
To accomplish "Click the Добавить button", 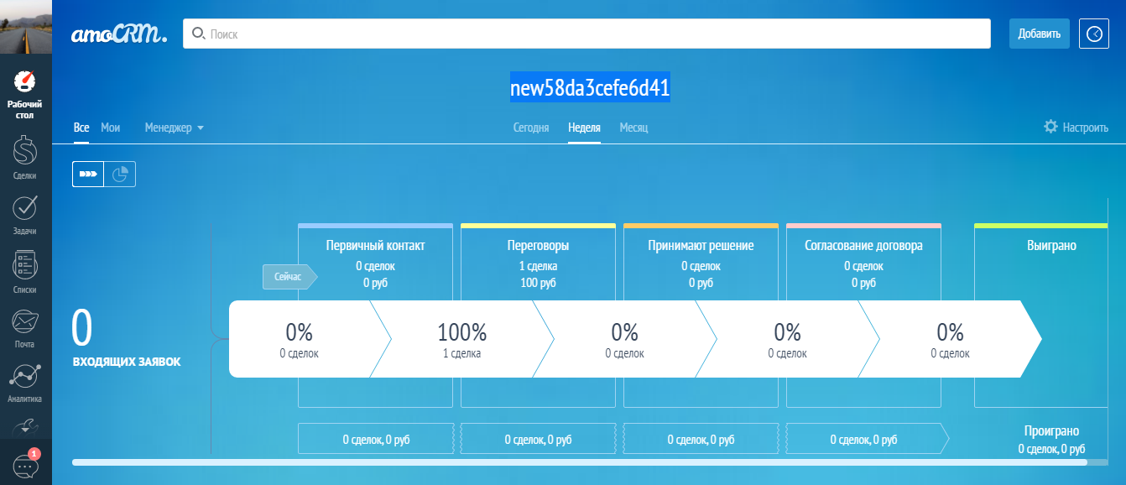I will point(1039,34).
